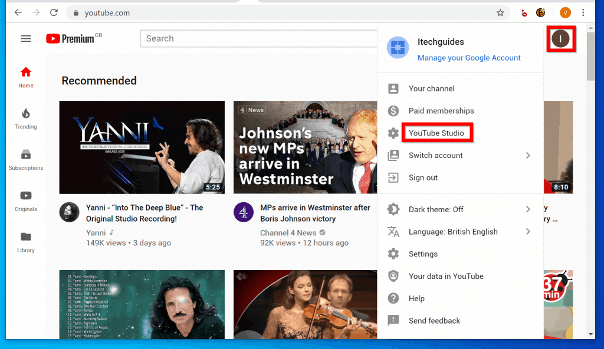
Task: Click the Itechguides profile picture in menu
Action: click(398, 47)
